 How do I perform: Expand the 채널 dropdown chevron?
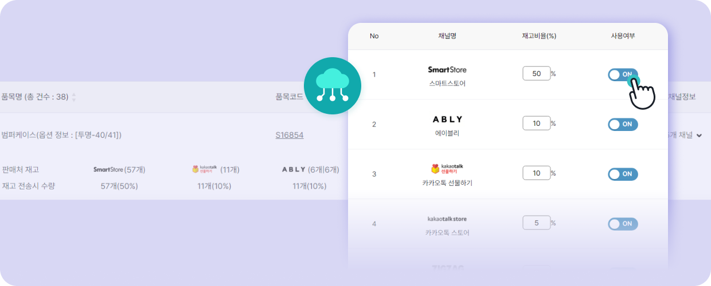pos(698,136)
